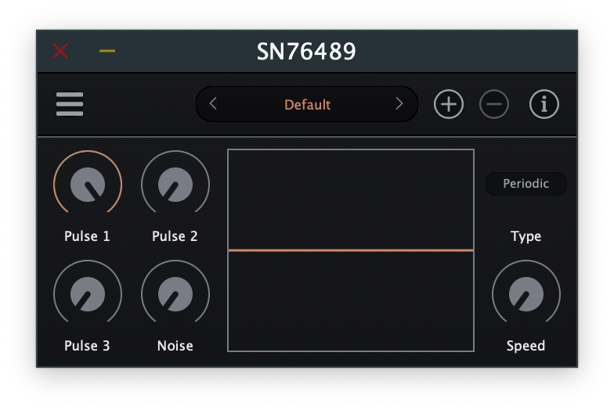Image resolution: width=614 pixels, height=410 pixels.
Task: Click the Type label under Periodic
Action: 526,236
